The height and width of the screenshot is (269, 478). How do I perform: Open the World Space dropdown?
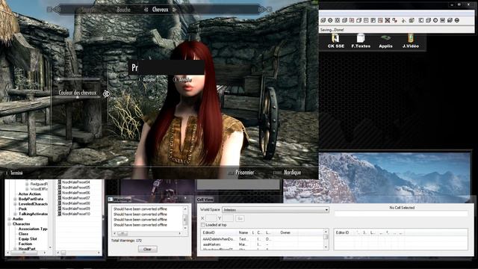[276, 210]
